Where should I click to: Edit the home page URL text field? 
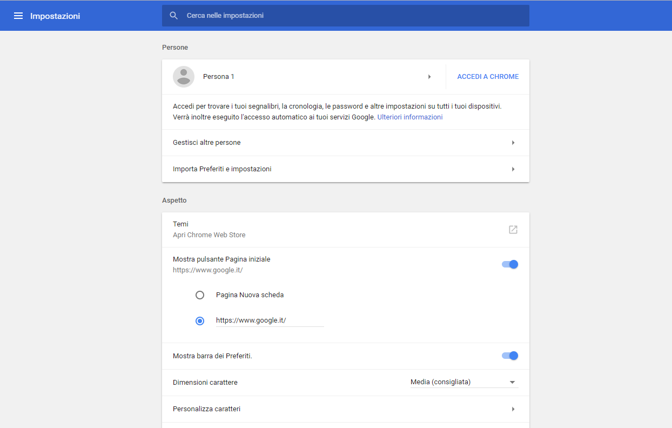(269, 320)
